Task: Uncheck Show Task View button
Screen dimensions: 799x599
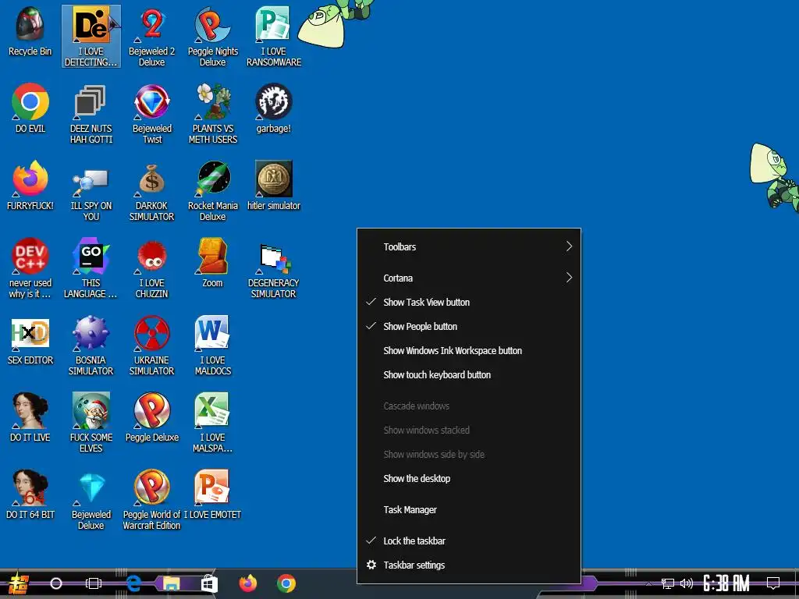Action: coord(469,302)
